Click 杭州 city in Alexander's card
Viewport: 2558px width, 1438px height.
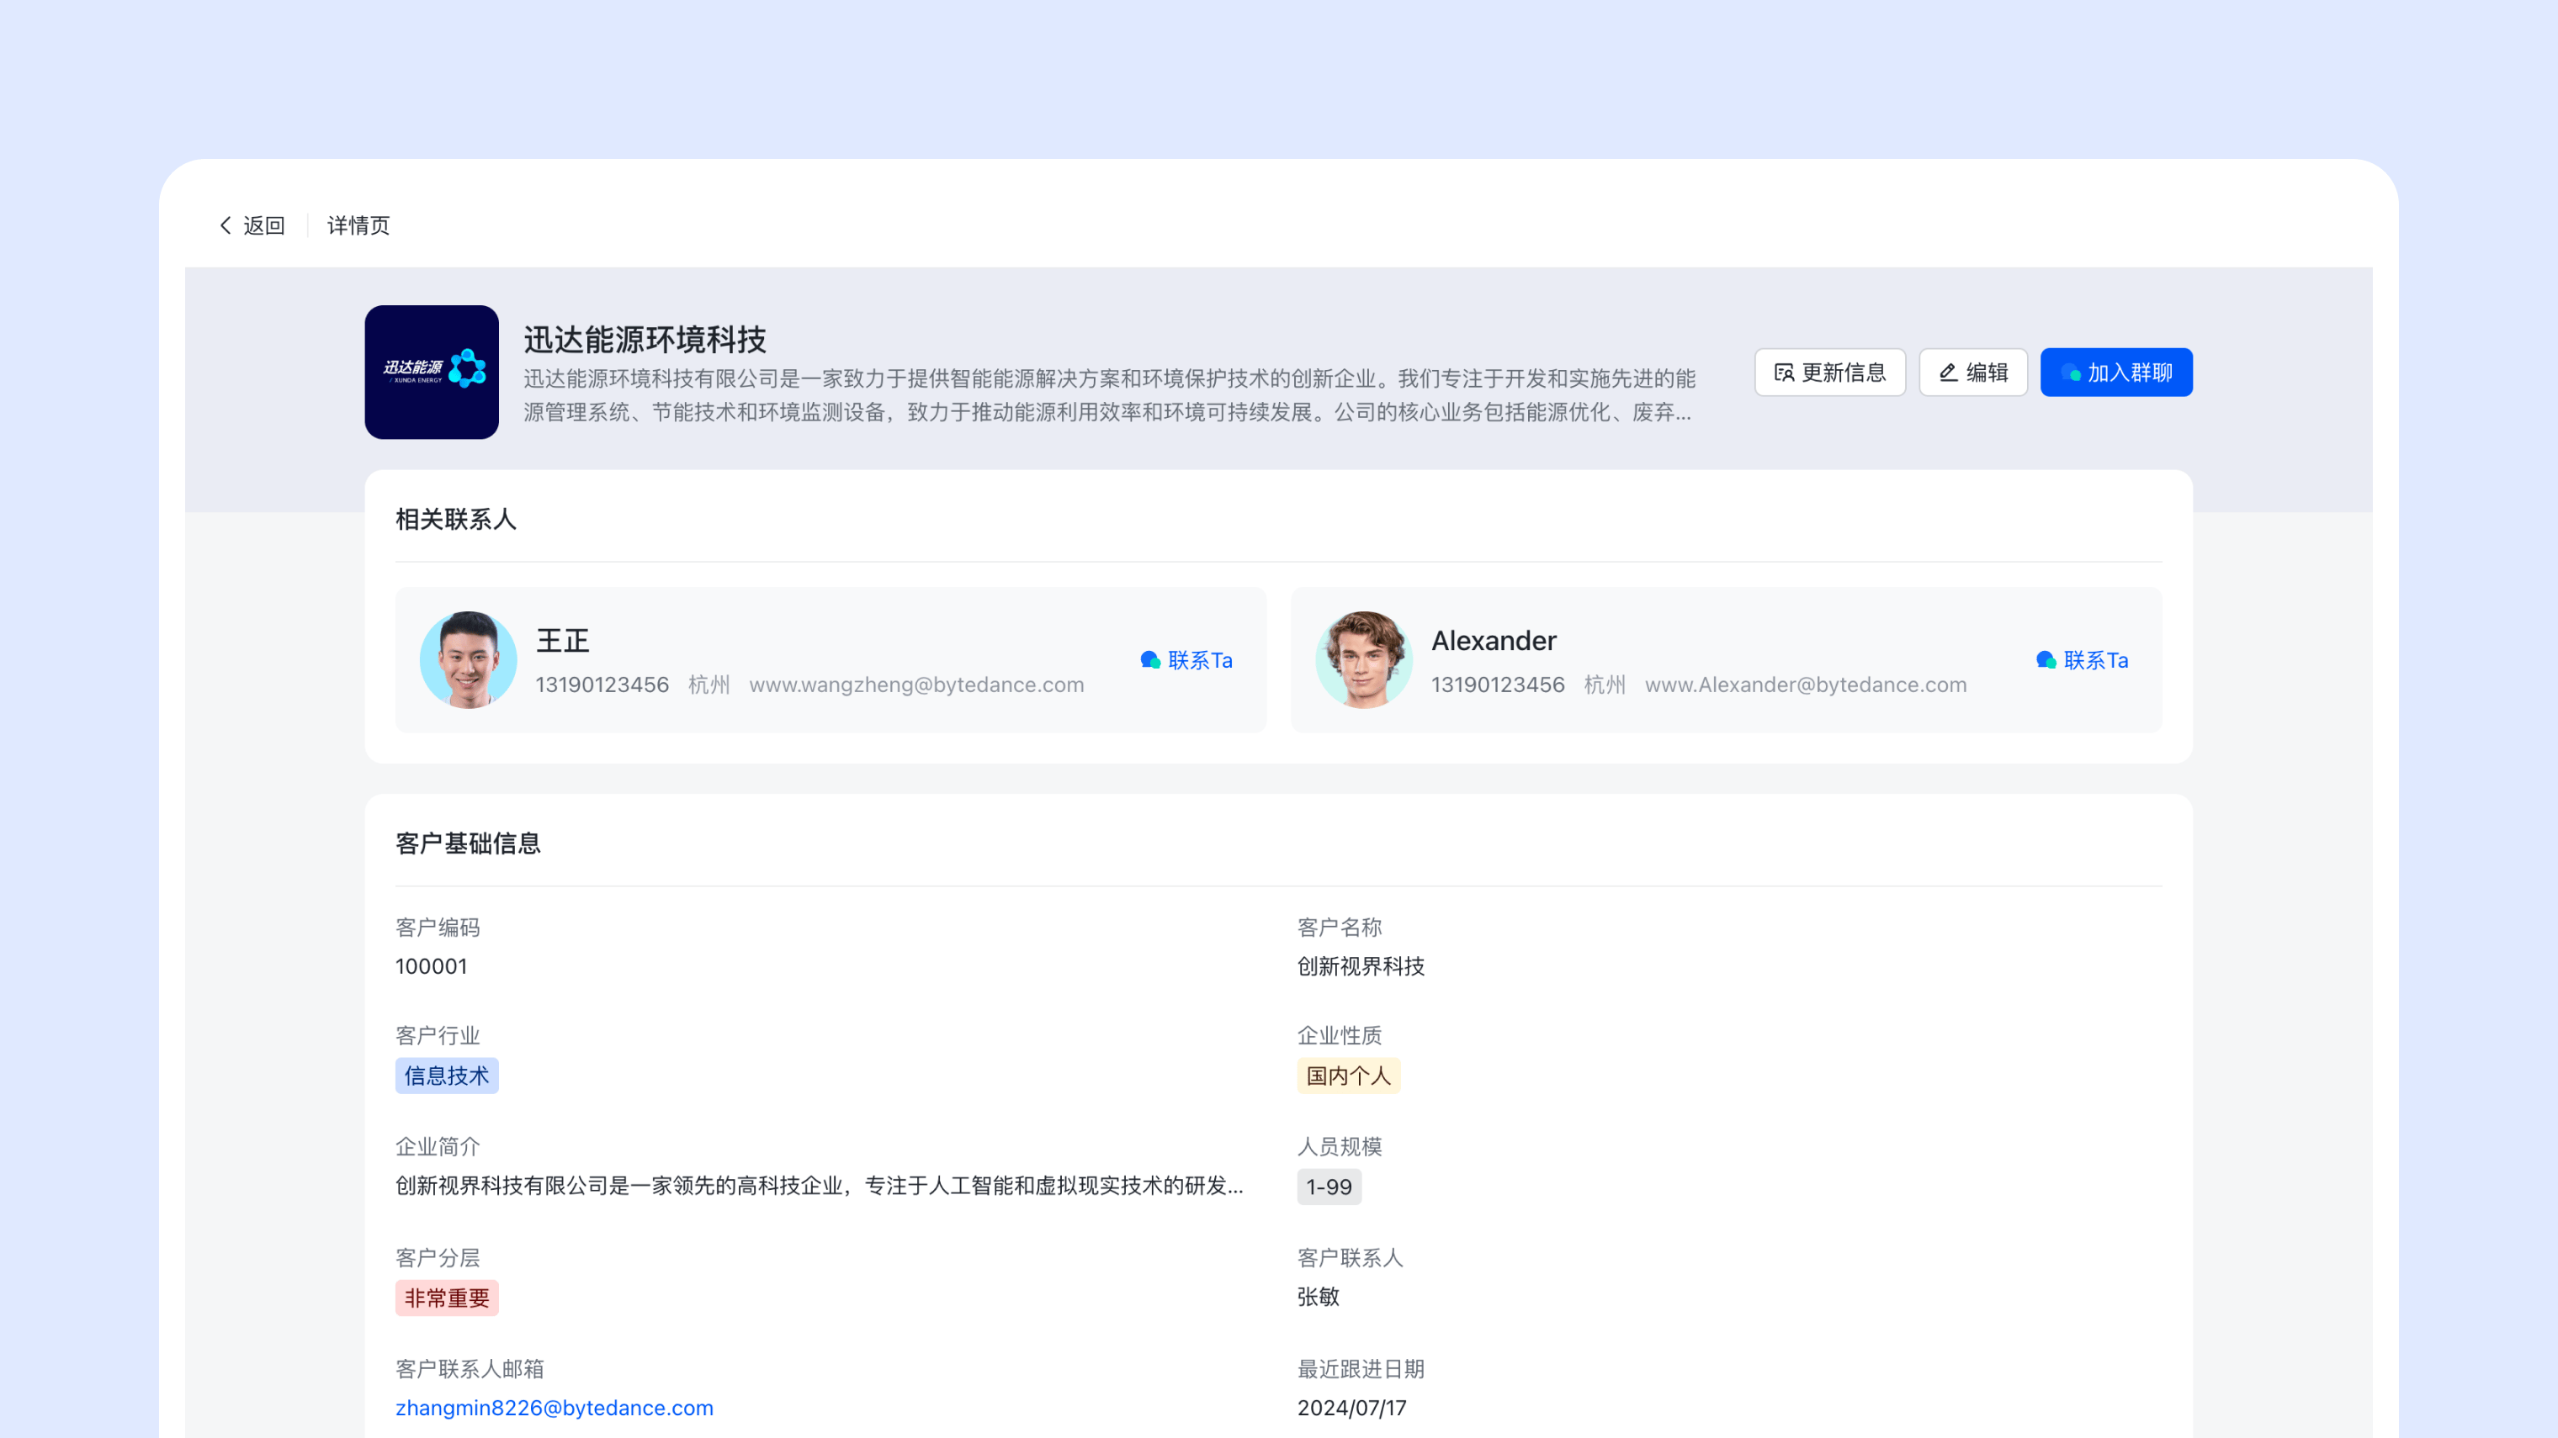coord(1605,685)
